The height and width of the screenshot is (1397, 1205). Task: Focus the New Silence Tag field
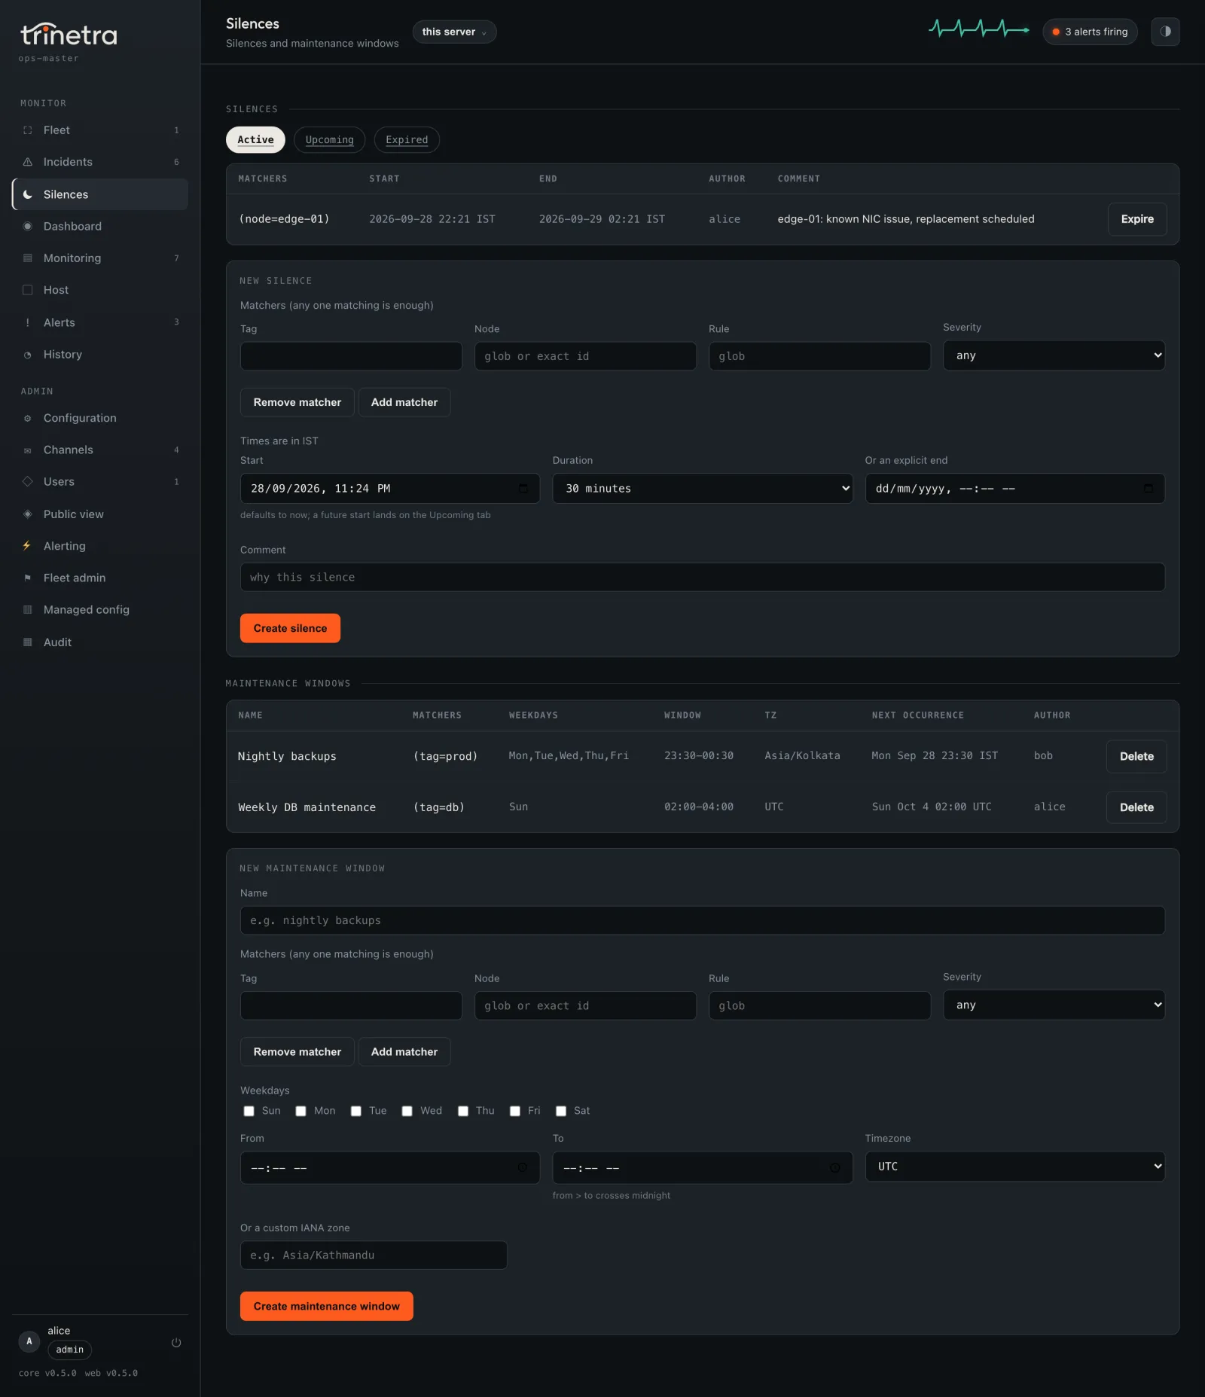click(x=351, y=356)
